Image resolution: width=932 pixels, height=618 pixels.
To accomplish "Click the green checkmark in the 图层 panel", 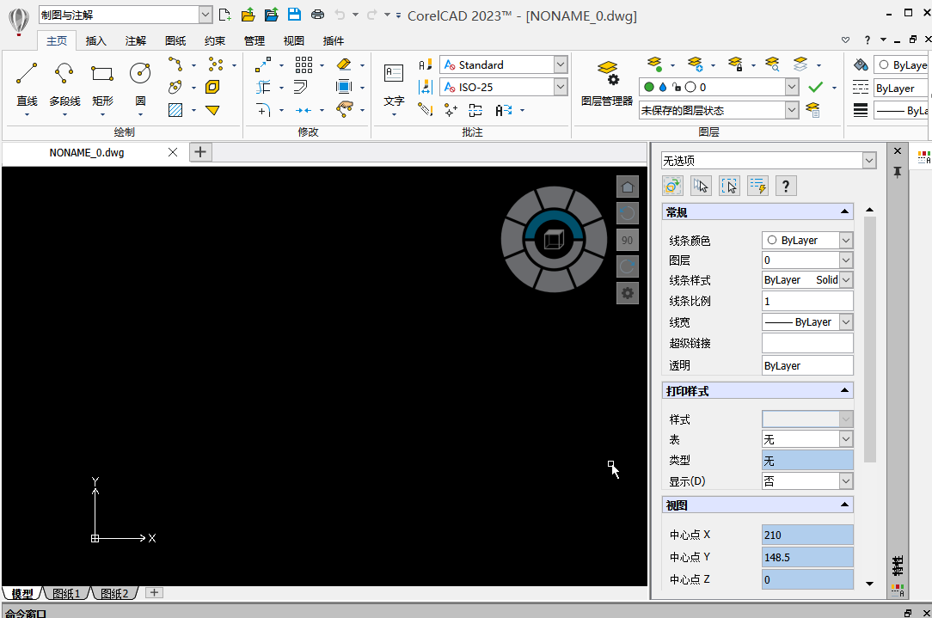I will pyautogui.click(x=813, y=87).
